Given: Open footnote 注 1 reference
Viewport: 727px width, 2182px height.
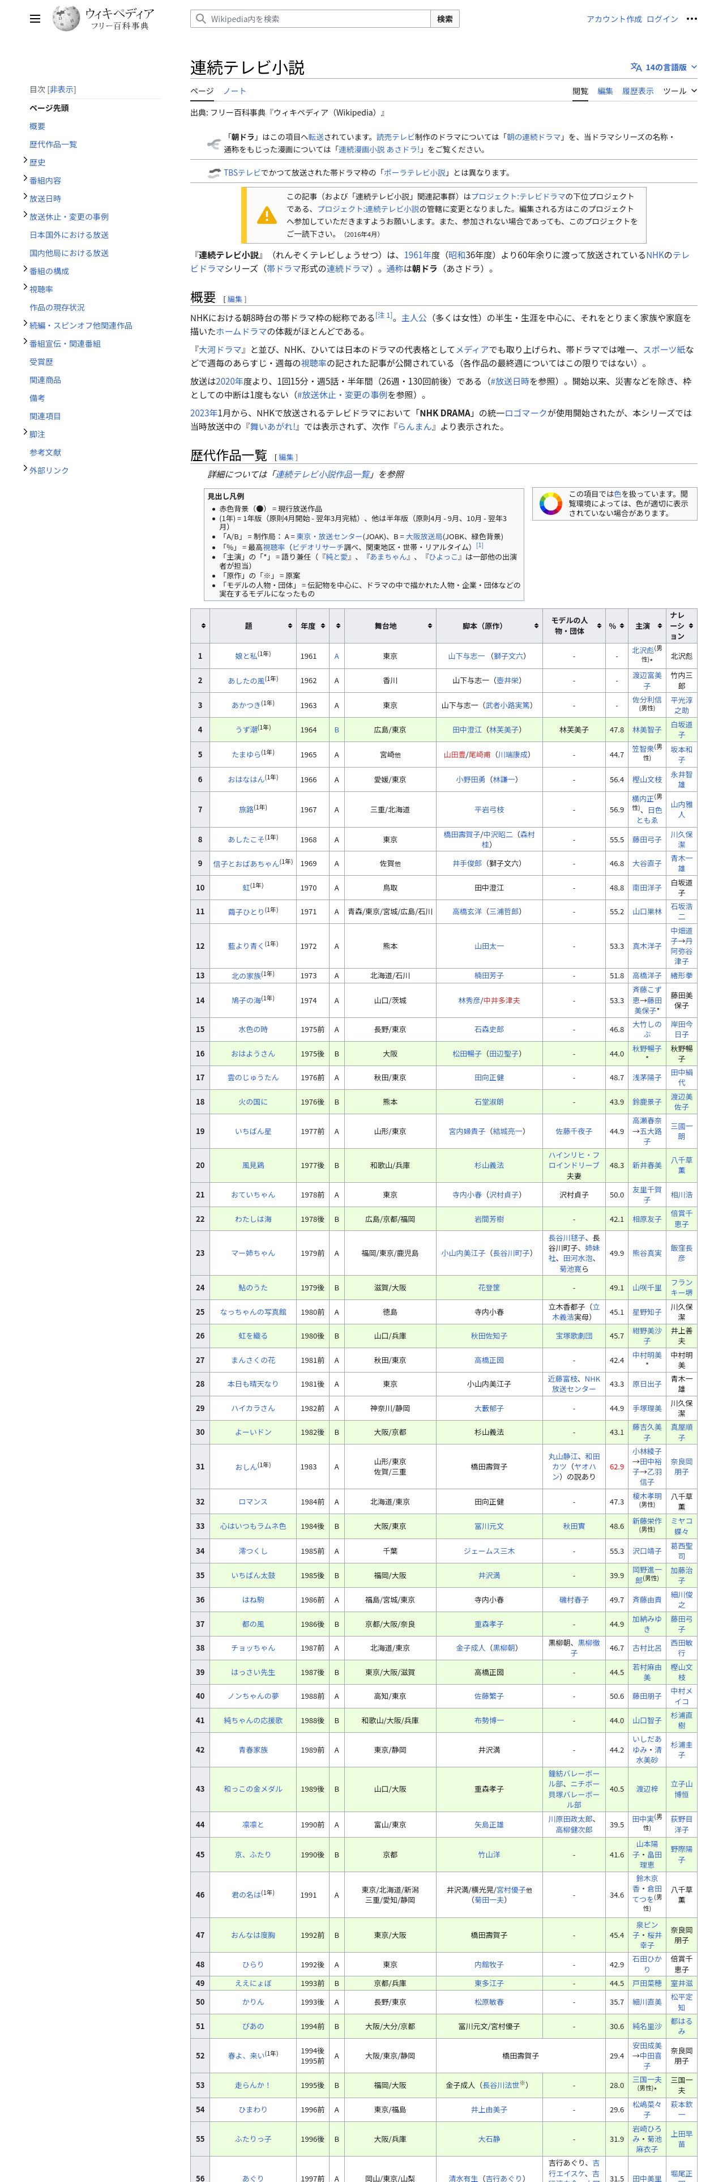Looking at the screenshot, I should [x=383, y=315].
